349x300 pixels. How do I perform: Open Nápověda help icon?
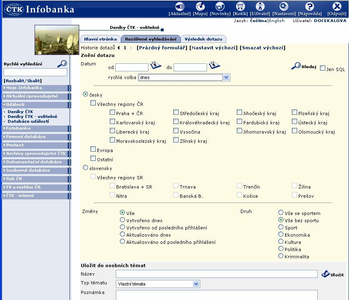click(x=309, y=6)
